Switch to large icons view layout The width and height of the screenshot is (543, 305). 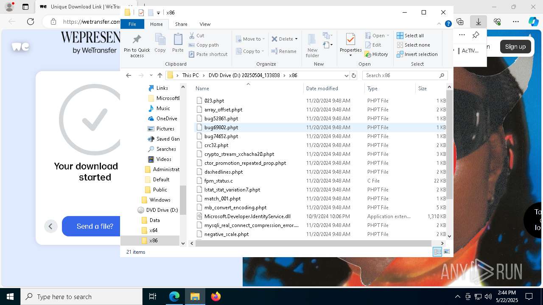click(446, 252)
